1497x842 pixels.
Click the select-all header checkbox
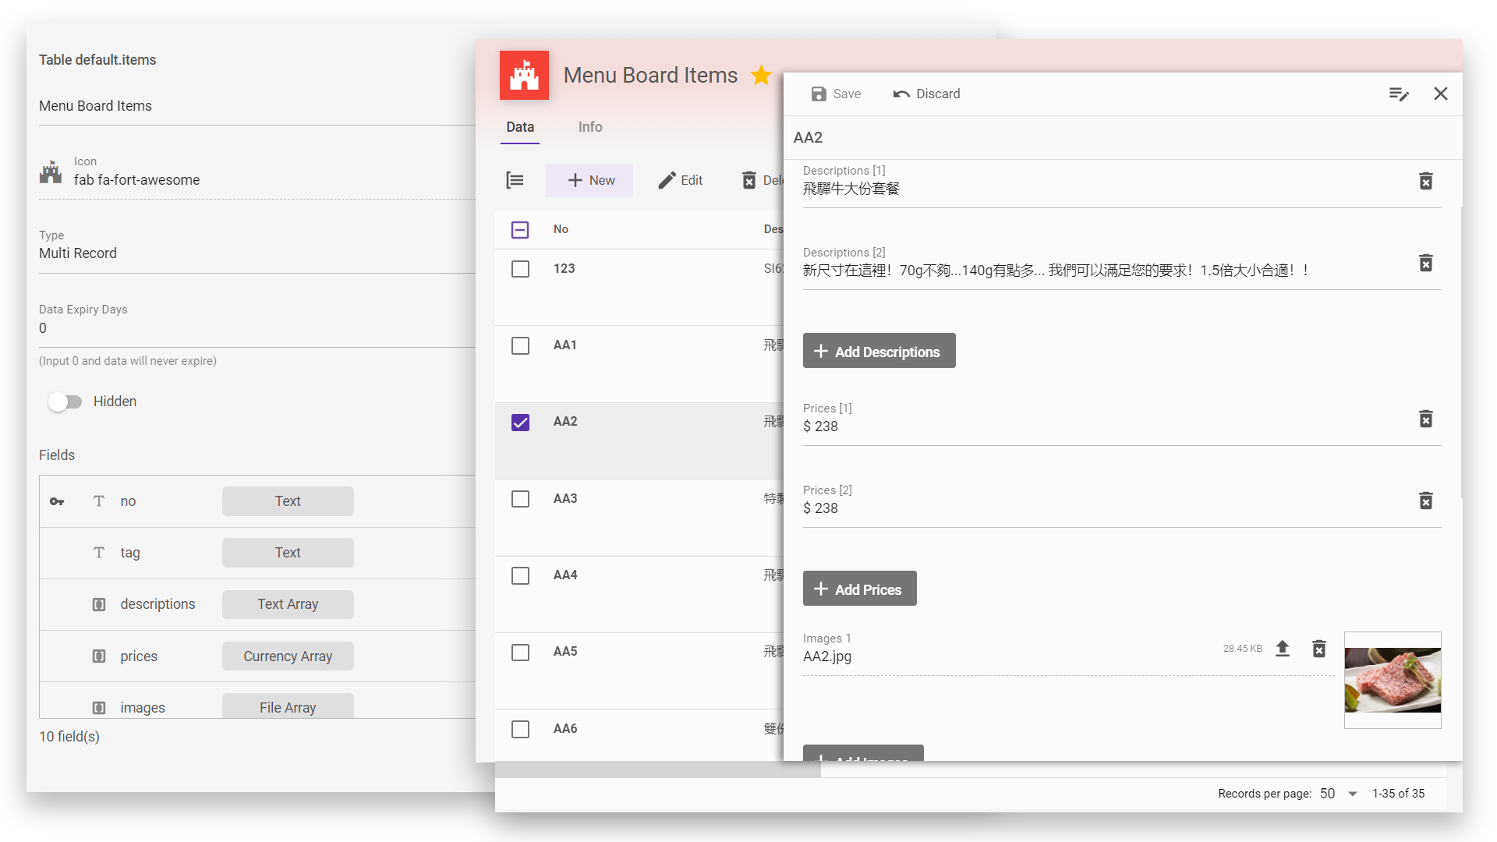520,229
